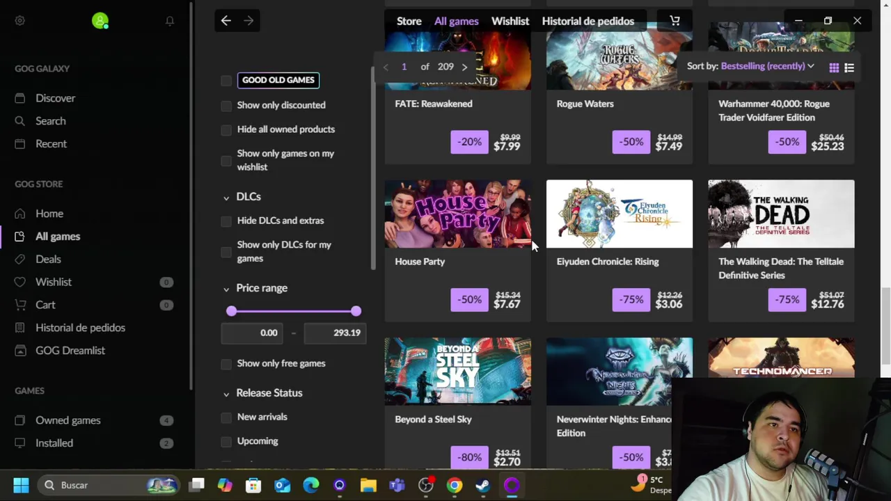Enable Hide DLCs and extras
The width and height of the screenshot is (891, 501).
[x=226, y=221]
